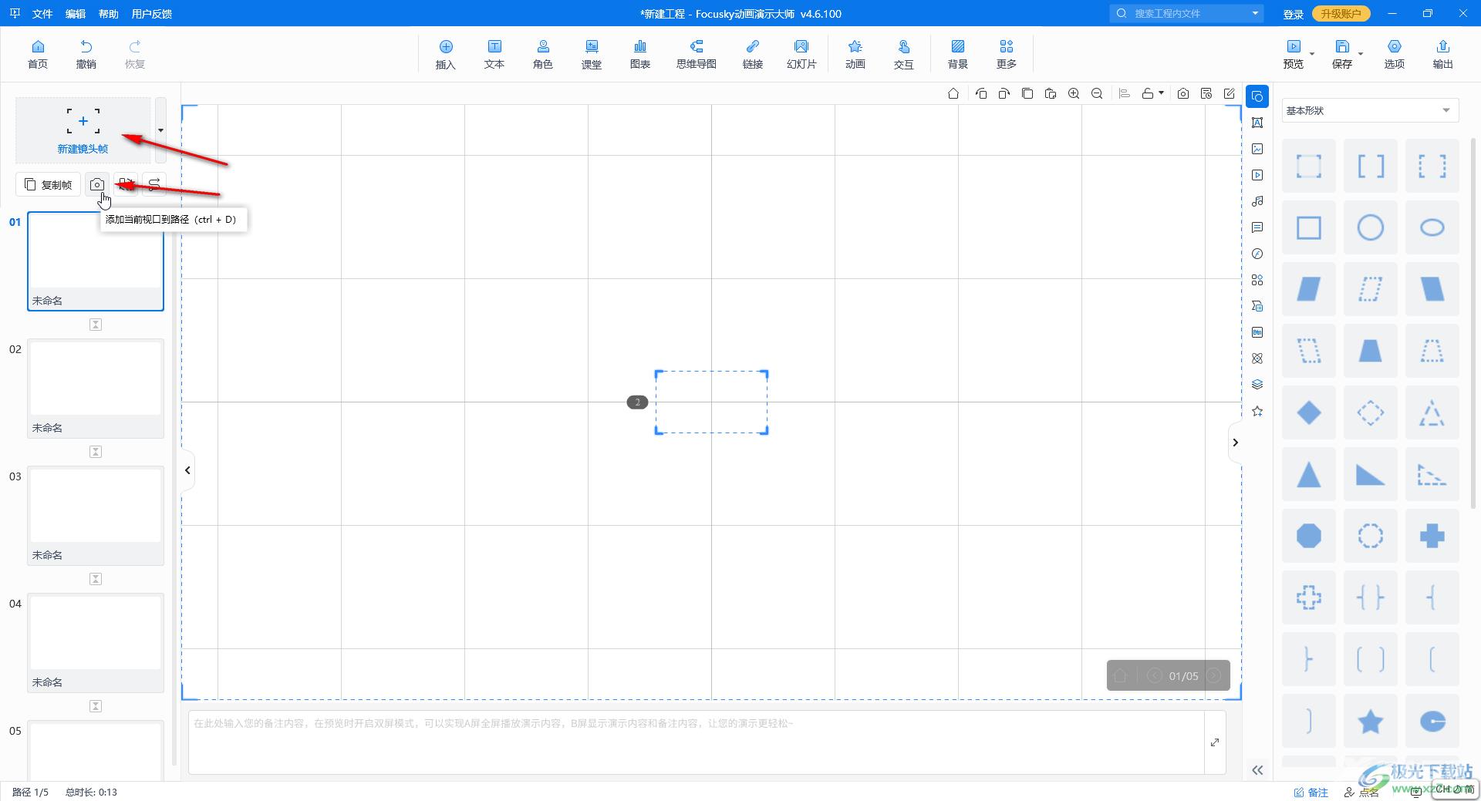This screenshot has height=801, width=1481.
Task: Click the 登录 login link
Action: click(1294, 14)
